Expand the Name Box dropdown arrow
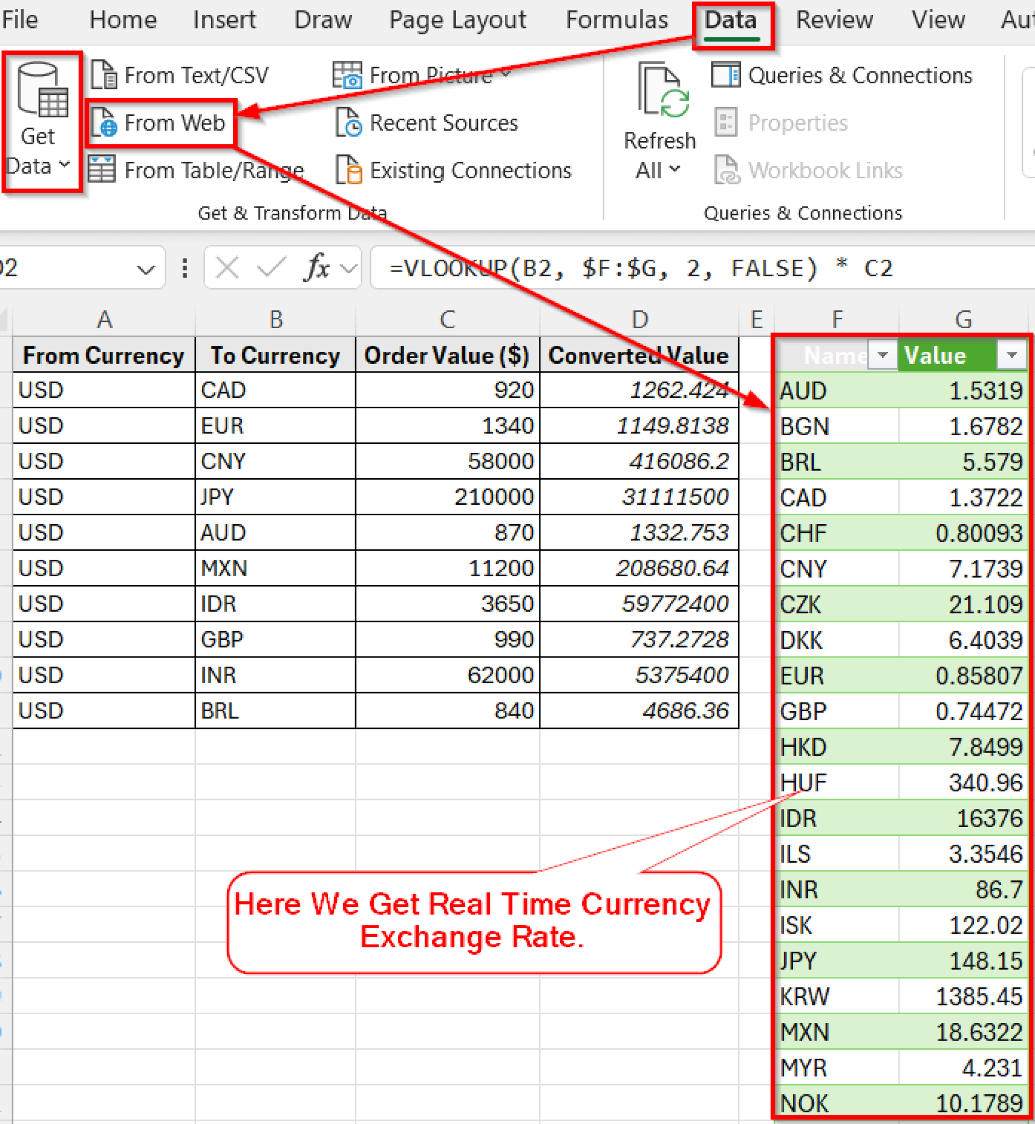The image size is (1035, 1124). 144,268
